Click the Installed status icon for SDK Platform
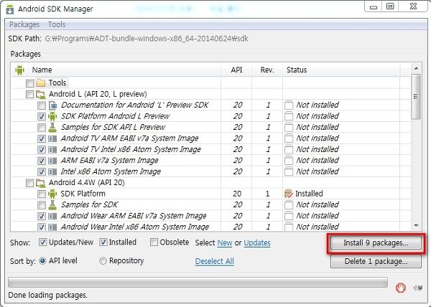The height and width of the screenshot is (307, 431). (x=289, y=194)
